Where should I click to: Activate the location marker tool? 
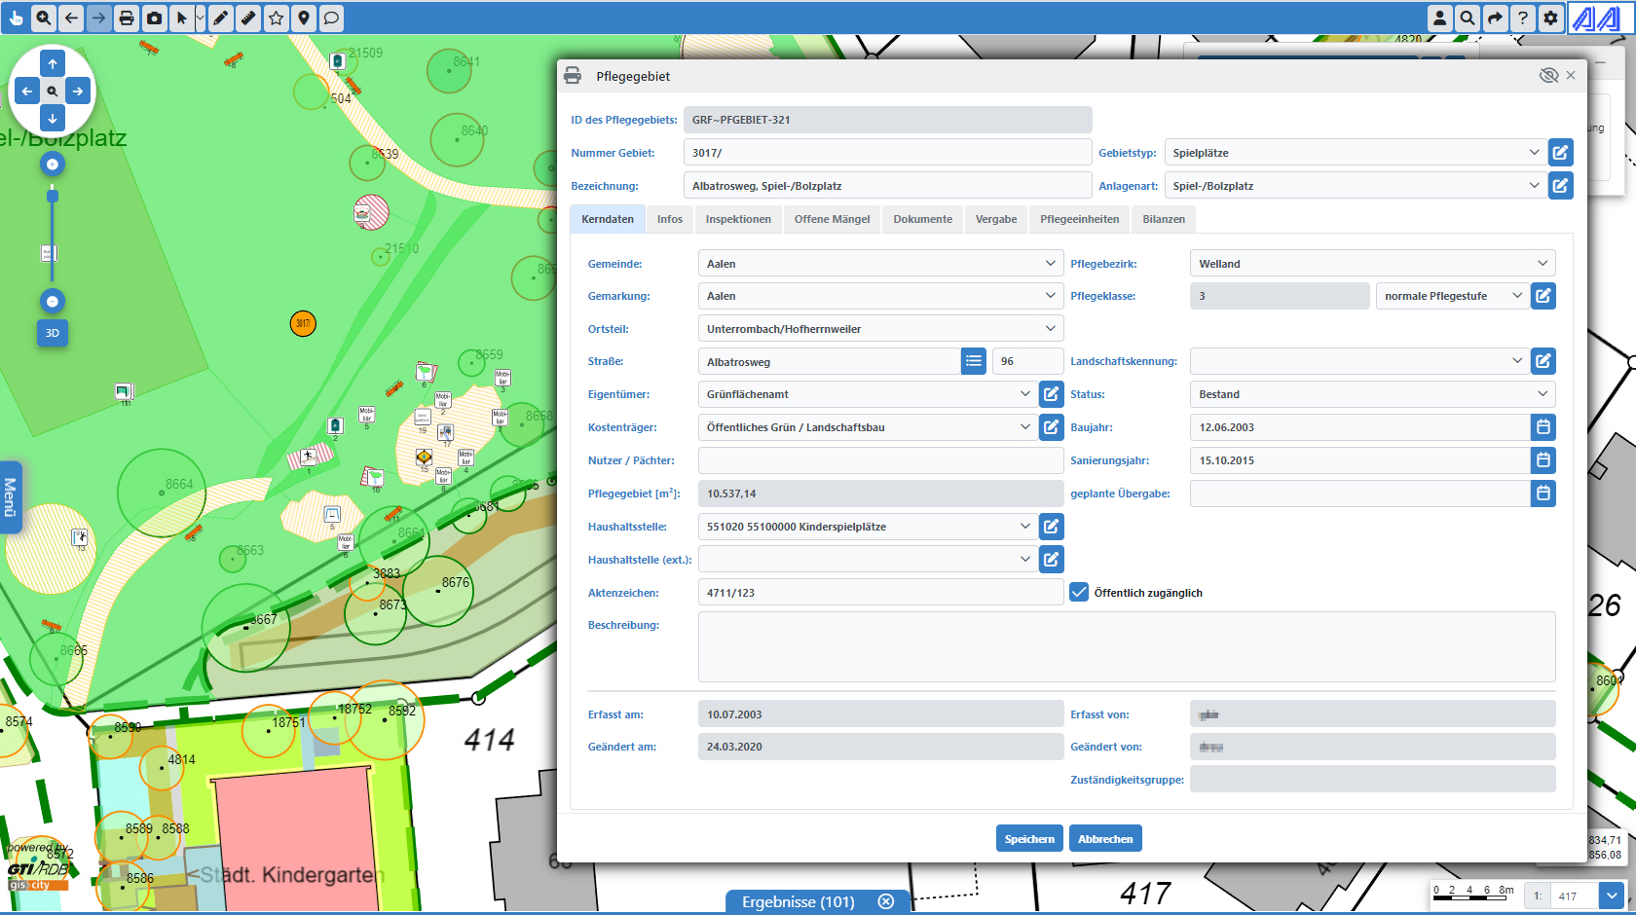303,18
